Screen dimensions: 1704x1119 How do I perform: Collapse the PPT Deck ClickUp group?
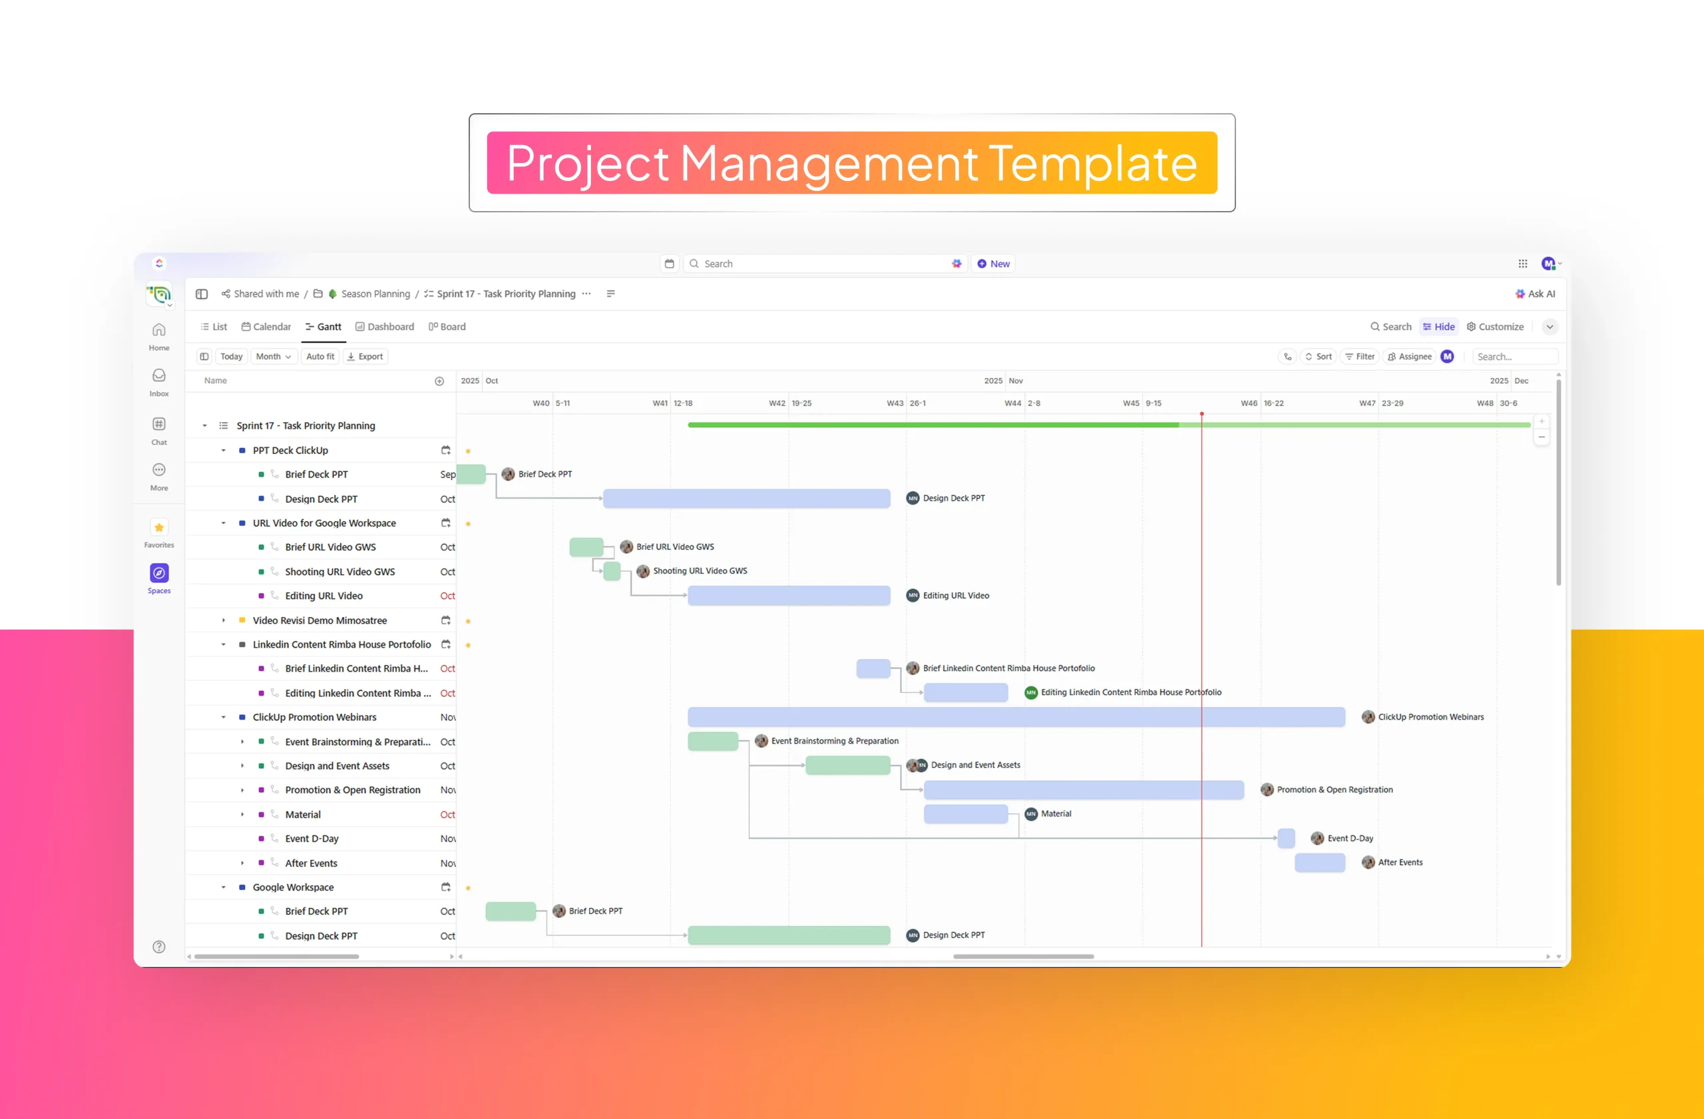point(224,450)
